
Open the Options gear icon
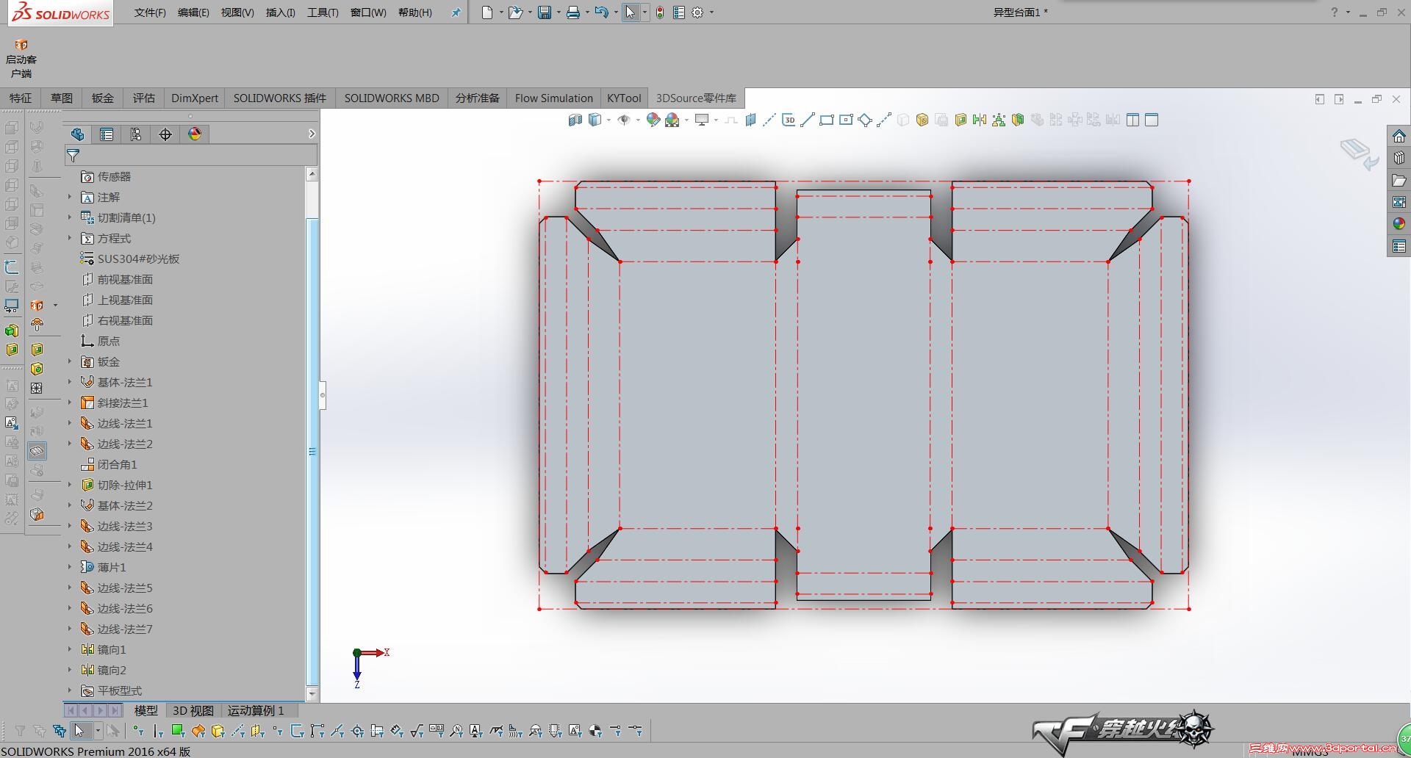pos(698,12)
